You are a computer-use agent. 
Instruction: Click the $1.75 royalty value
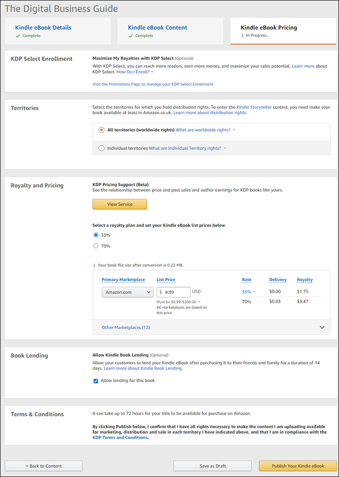[303, 291]
